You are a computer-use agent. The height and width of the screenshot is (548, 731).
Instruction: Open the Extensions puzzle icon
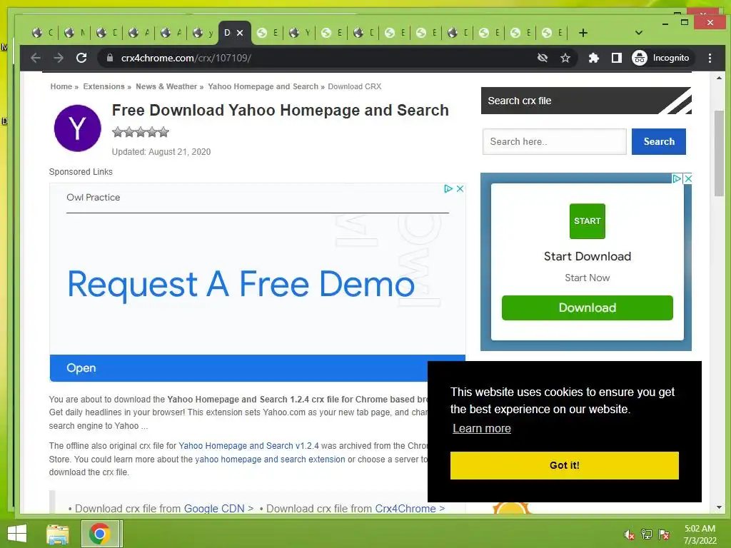point(593,58)
